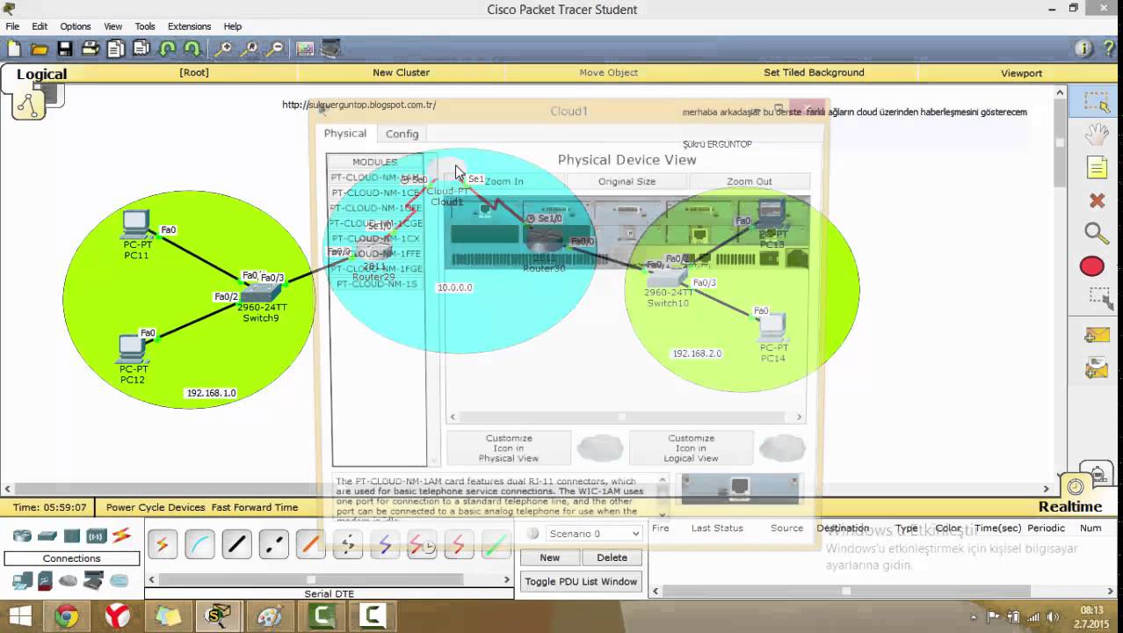Click the Paste icon in the toolbar
This screenshot has width=1123, height=633.
pos(141,49)
